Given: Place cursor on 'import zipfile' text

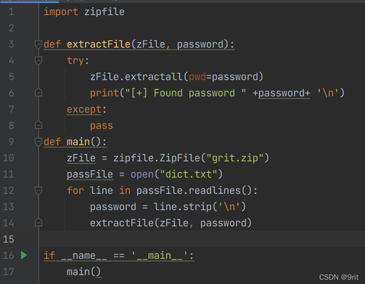Looking at the screenshot, I should coord(84,12).
